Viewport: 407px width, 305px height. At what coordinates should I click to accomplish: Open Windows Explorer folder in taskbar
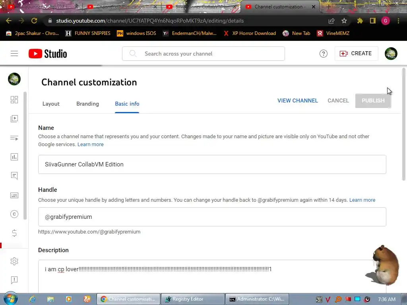pos(50,299)
